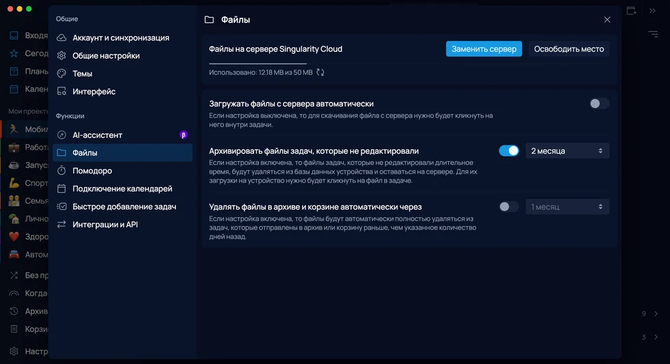Click the Файлы folder icon in dialog title

click(x=209, y=20)
